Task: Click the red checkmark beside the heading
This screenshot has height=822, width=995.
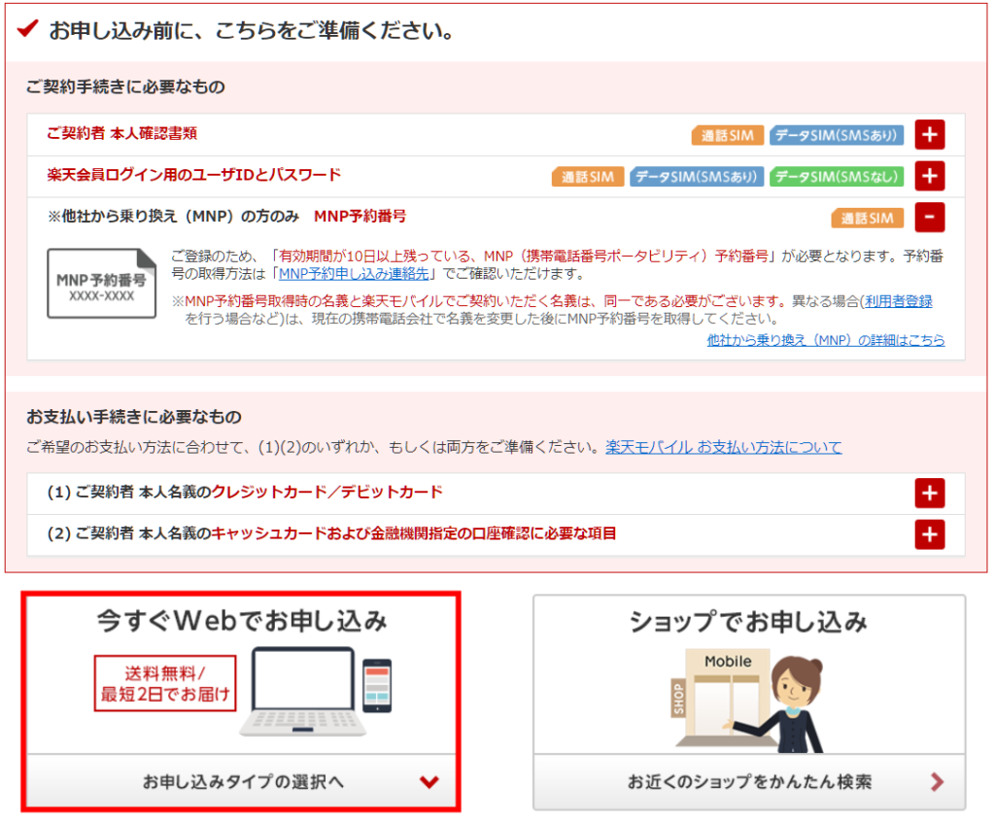Action: coord(28,30)
